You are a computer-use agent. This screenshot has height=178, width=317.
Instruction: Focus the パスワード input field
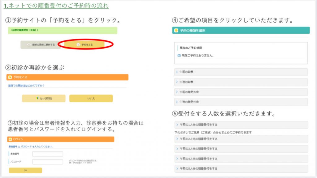48,162
